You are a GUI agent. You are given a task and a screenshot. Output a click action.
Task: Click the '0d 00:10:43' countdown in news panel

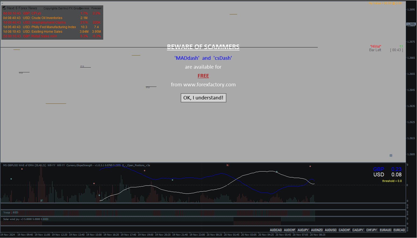click(x=12, y=13)
